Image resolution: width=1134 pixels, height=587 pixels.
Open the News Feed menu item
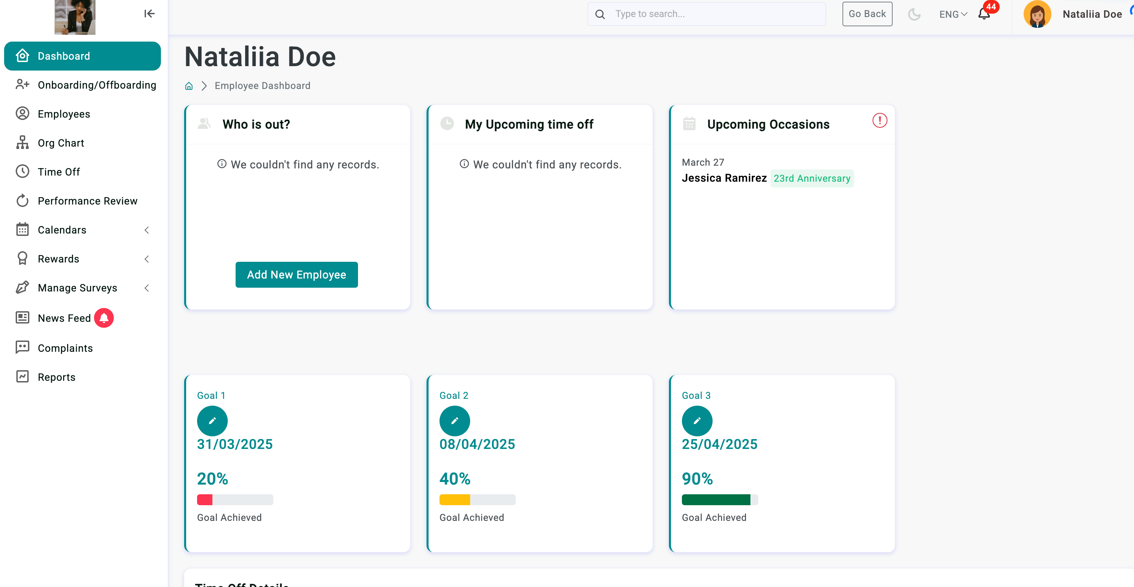pyautogui.click(x=82, y=318)
